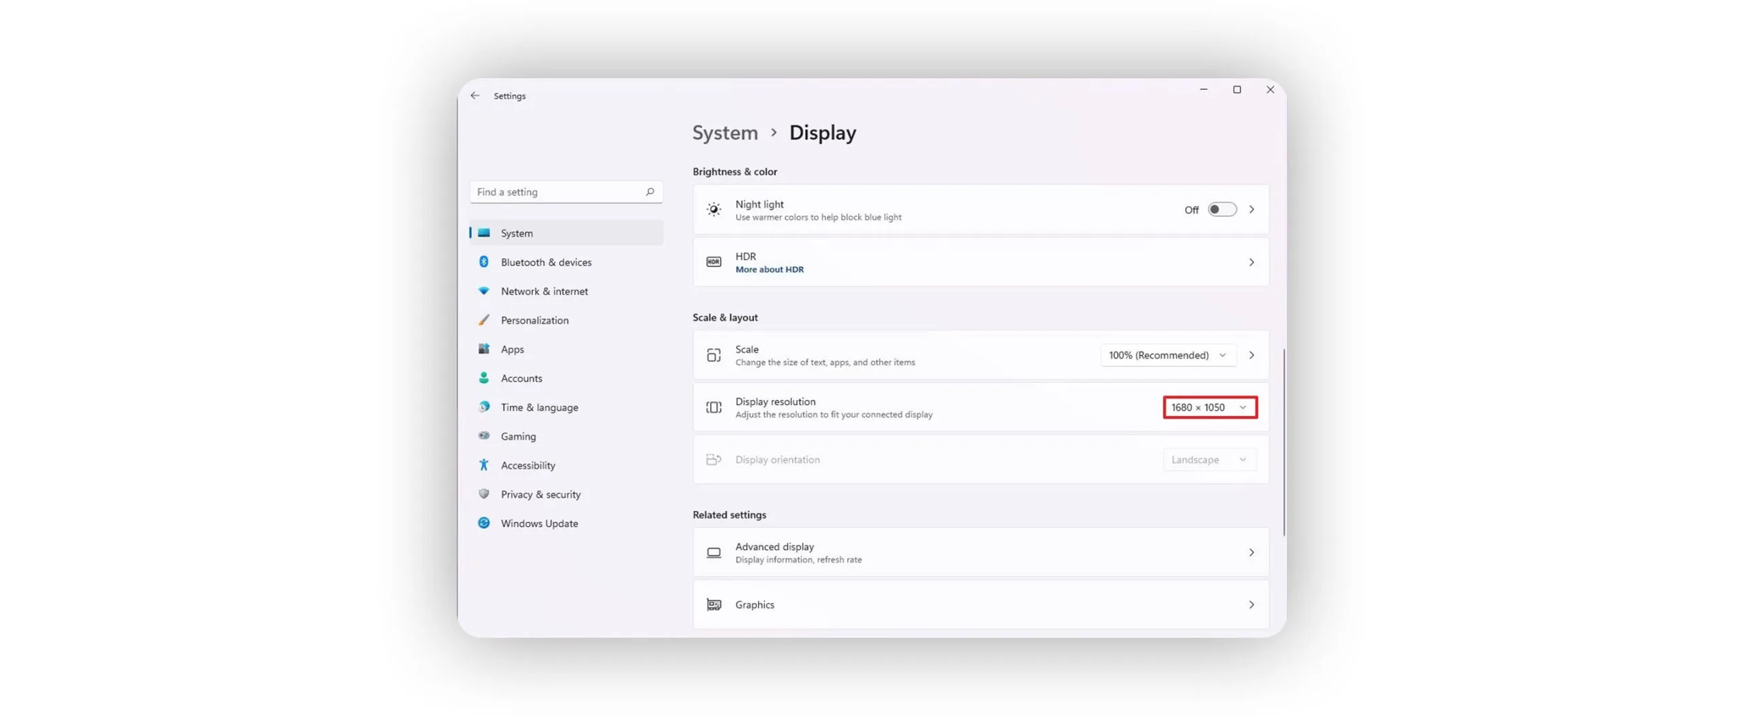Click the back arrow in Settings header

pos(474,96)
